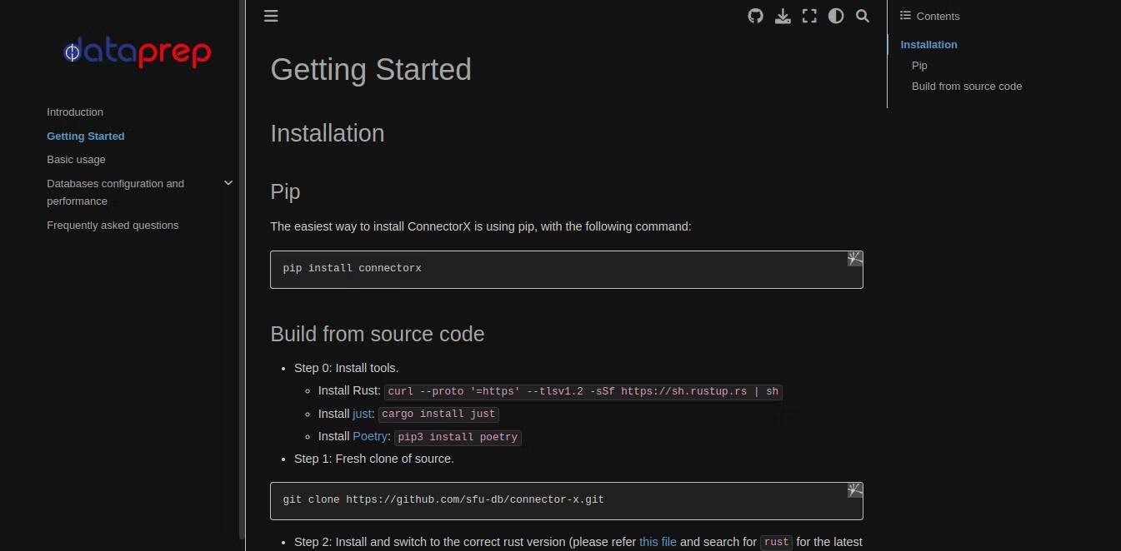Collapse the Installation entry in Contents
1121x551 pixels.
(928, 44)
